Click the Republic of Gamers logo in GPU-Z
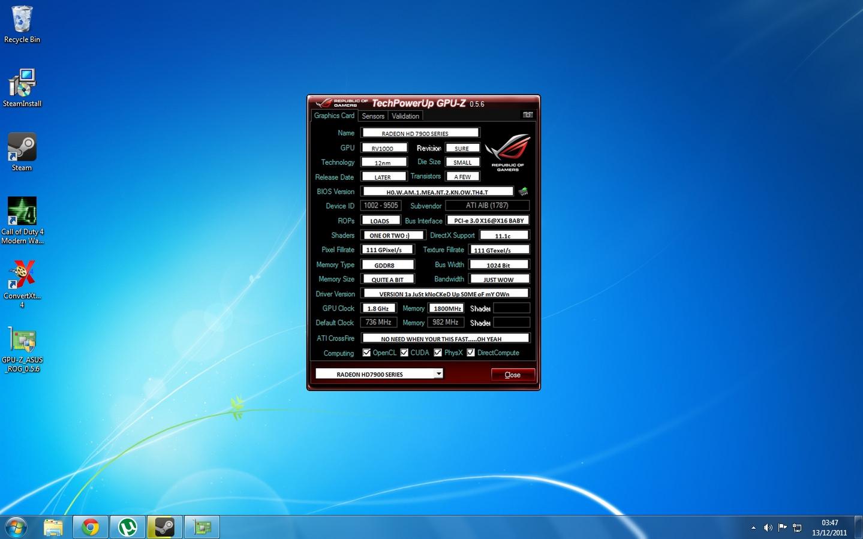Image resolution: width=863 pixels, height=539 pixels. click(507, 153)
